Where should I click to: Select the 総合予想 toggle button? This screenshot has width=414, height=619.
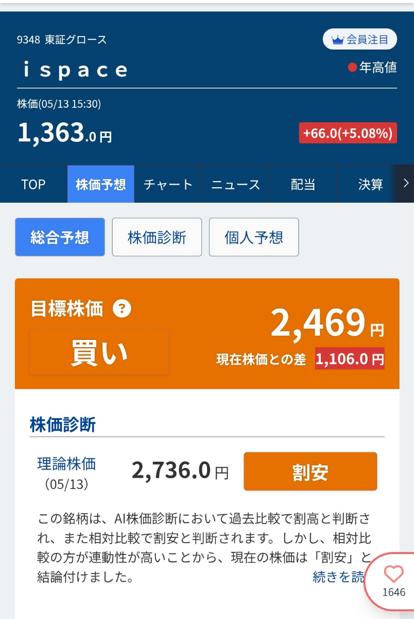click(x=60, y=237)
